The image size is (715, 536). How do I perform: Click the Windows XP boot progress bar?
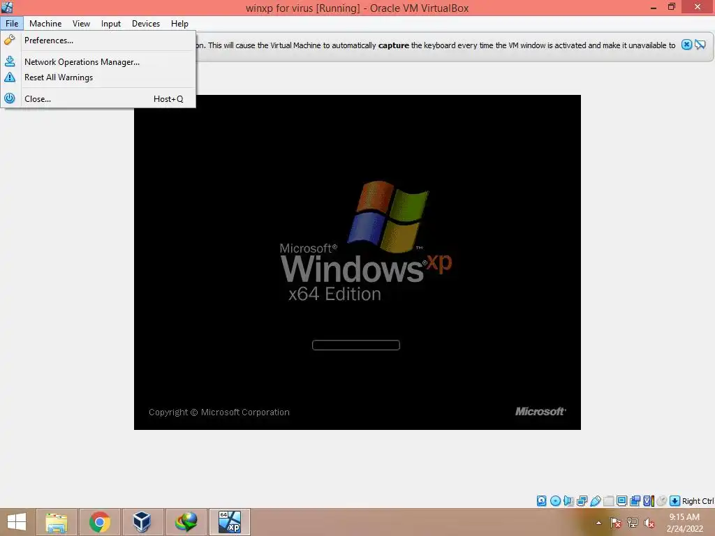pyautogui.click(x=355, y=345)
